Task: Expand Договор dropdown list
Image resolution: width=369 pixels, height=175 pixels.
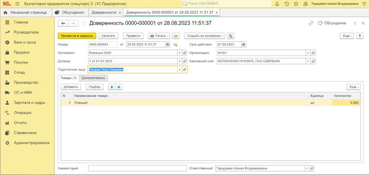Action: pyautogui.click(x=180, y=61)
